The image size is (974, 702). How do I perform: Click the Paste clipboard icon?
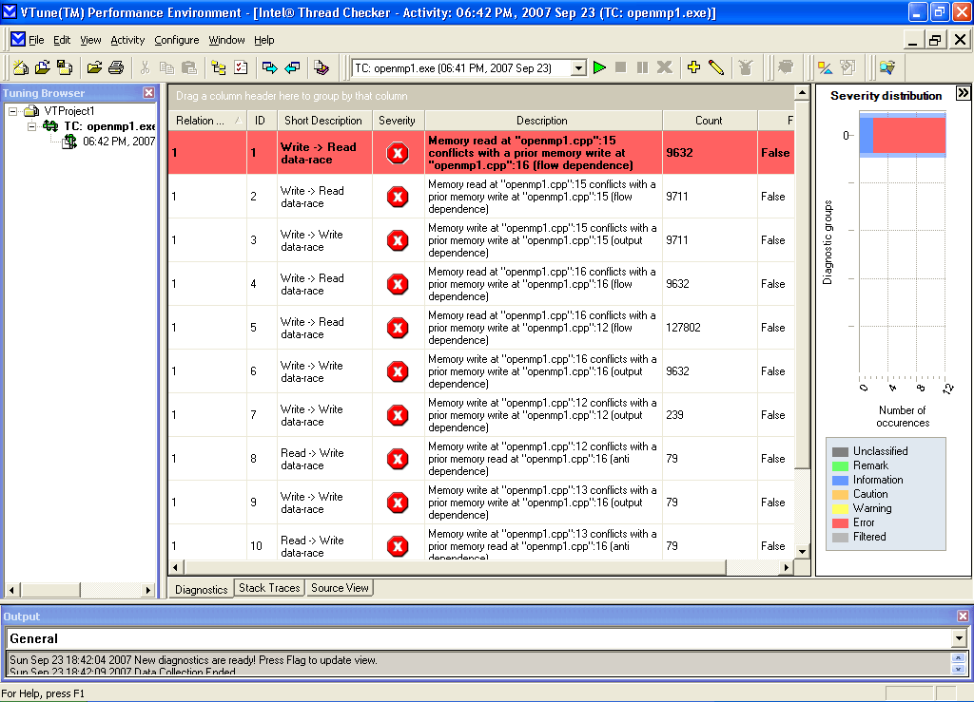[189, 67]
